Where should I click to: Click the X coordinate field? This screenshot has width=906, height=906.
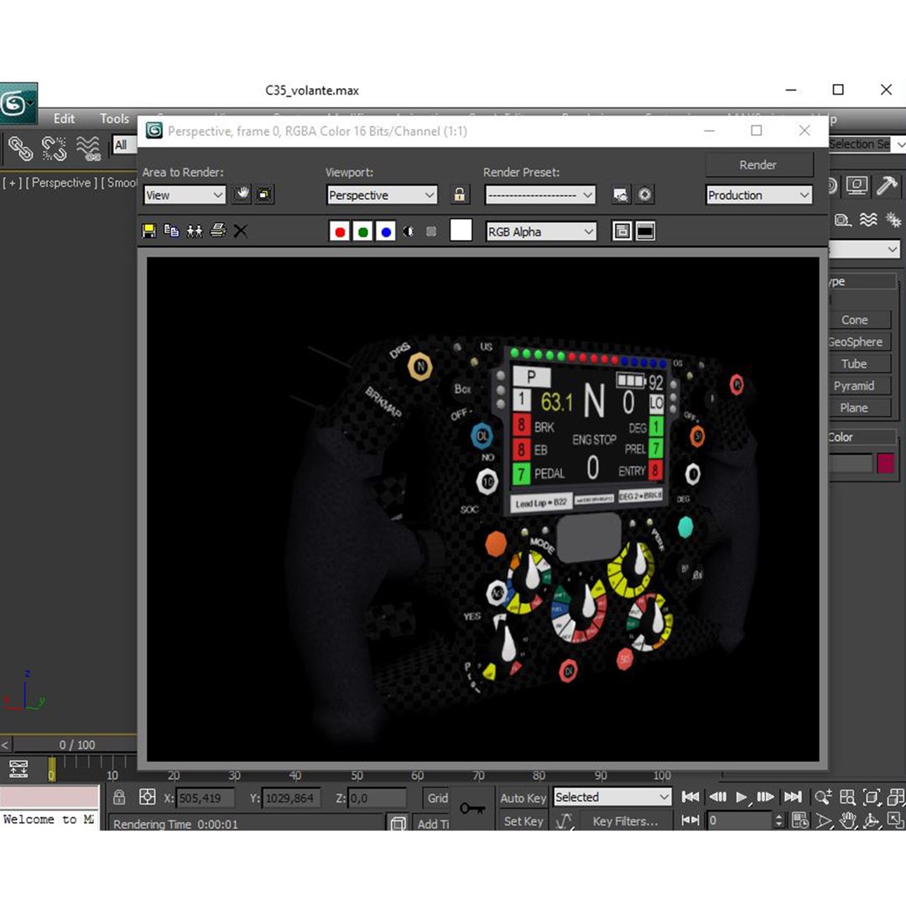coord(206,798)
